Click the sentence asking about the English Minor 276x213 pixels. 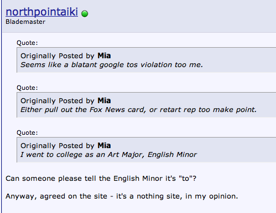(x=101, y=179)
